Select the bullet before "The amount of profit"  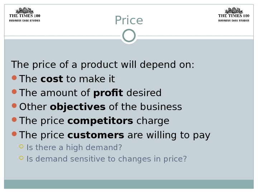click(14, 92)
